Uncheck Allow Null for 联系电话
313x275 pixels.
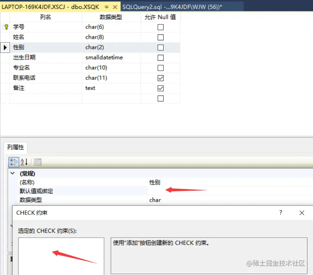[160, 78]
